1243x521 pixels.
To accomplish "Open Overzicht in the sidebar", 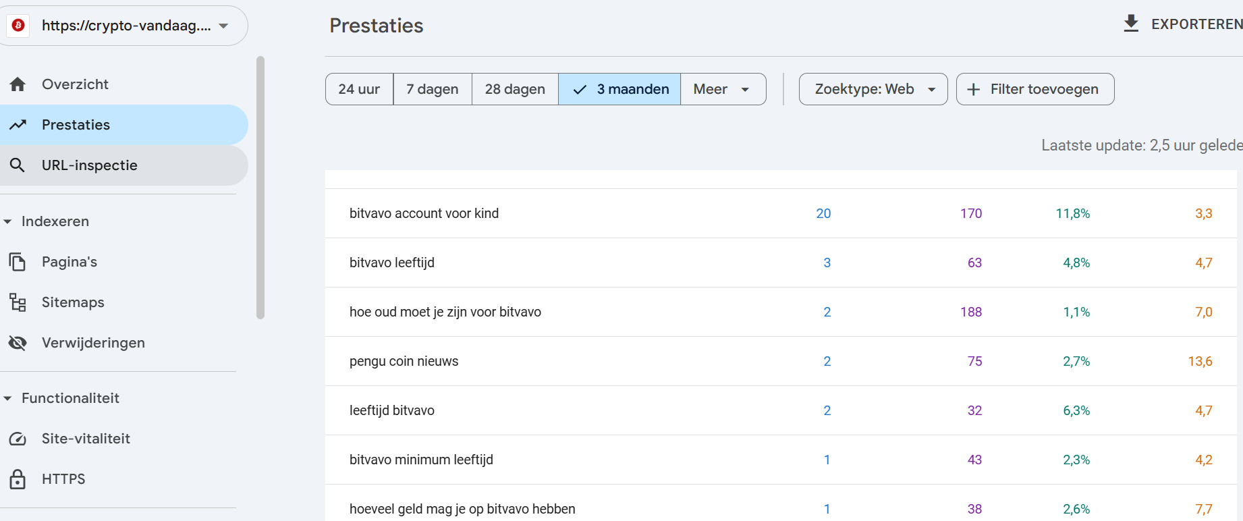I will (x=124, y=84).
